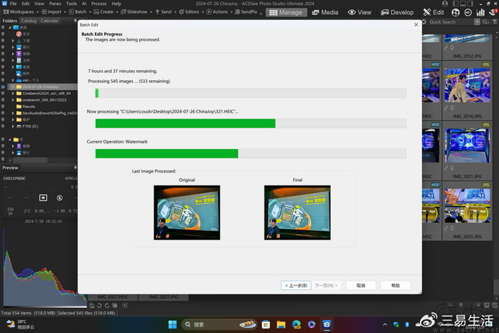
Task: Open the People mode icon
Action: click(456, 12)
